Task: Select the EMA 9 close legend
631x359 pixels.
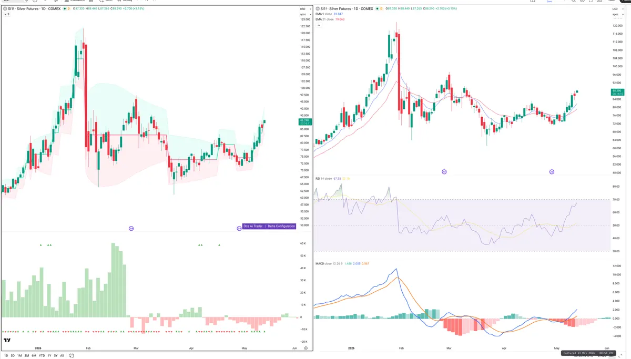Action: tap(324, 14)
